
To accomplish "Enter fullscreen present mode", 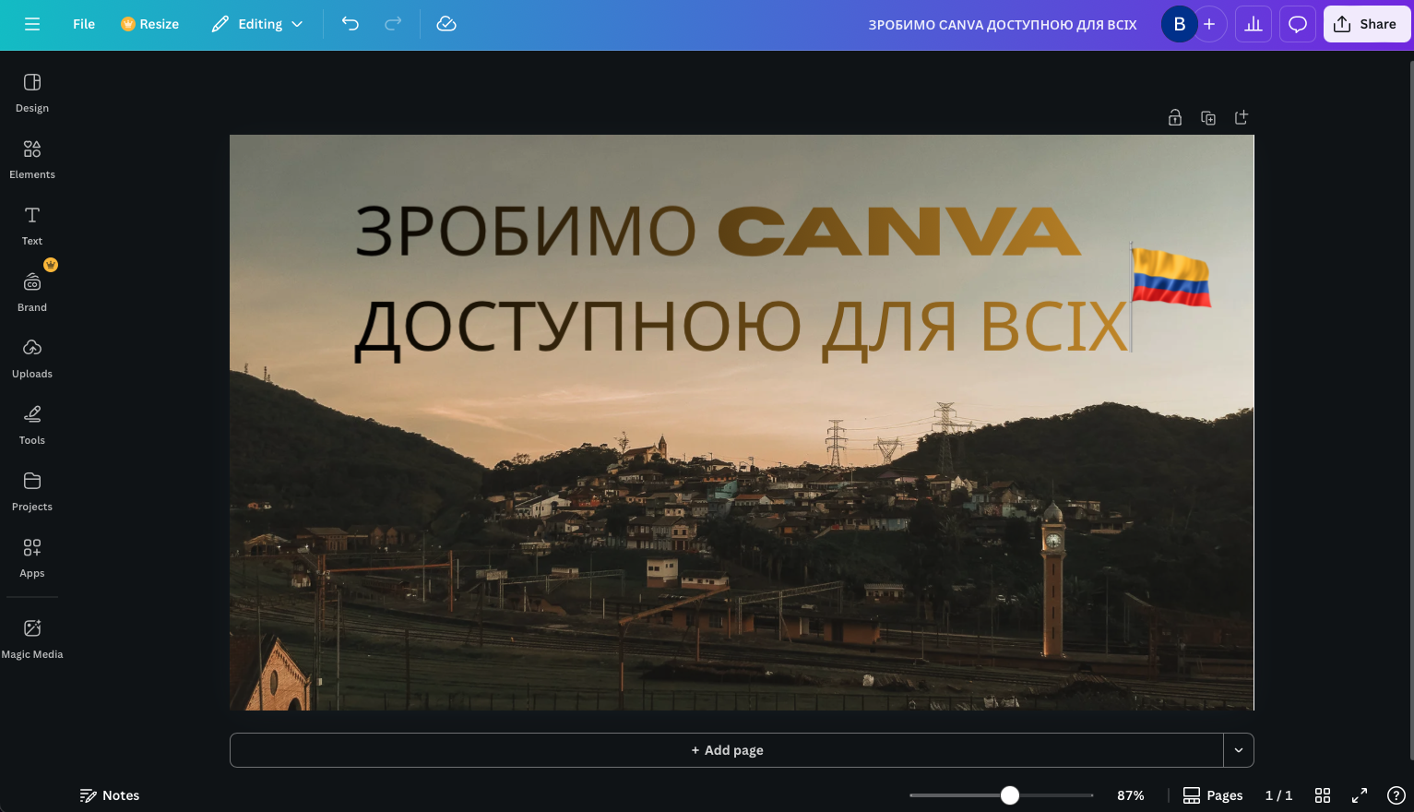I will (1360, 795).
